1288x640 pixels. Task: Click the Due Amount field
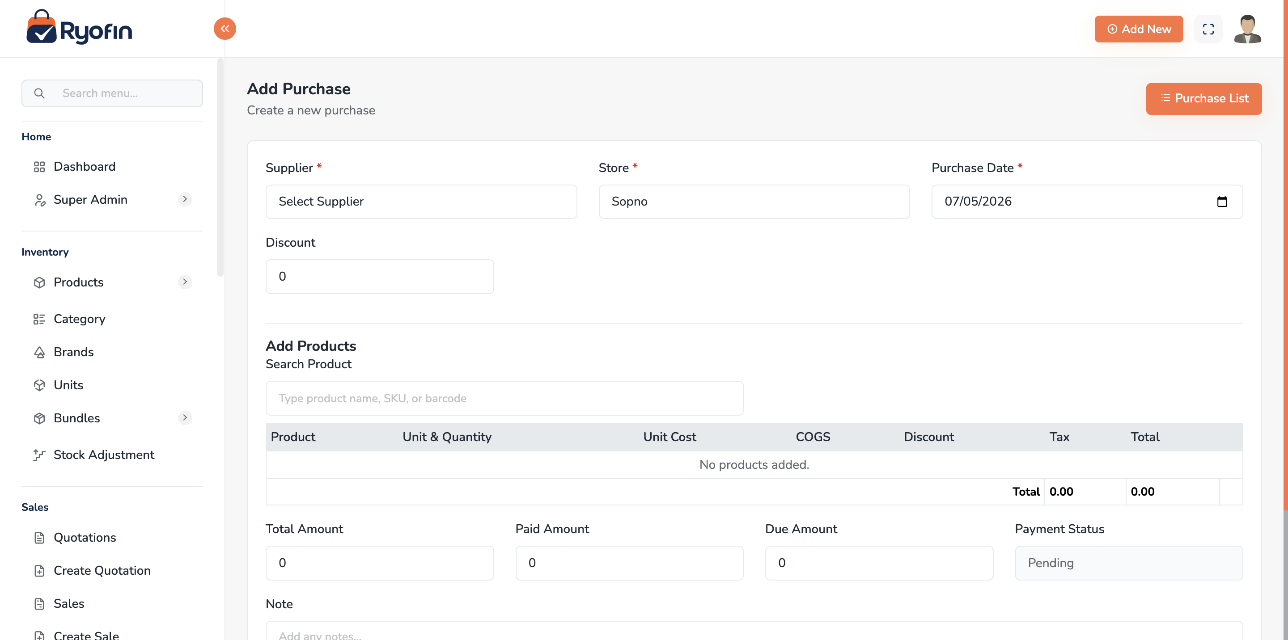(879, 563)
